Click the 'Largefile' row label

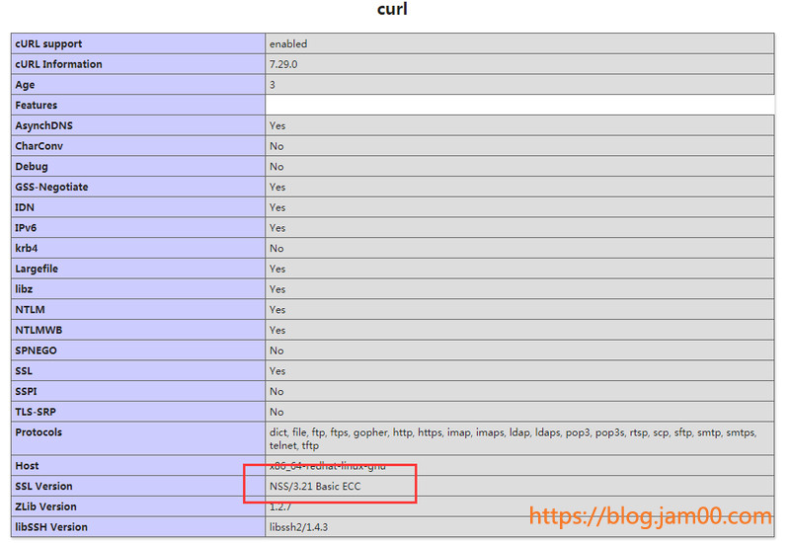pyautogui.click(x=39, y=269)
